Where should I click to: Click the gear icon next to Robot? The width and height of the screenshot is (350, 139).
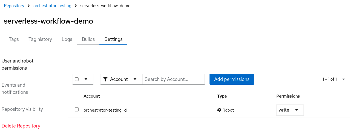219,110
